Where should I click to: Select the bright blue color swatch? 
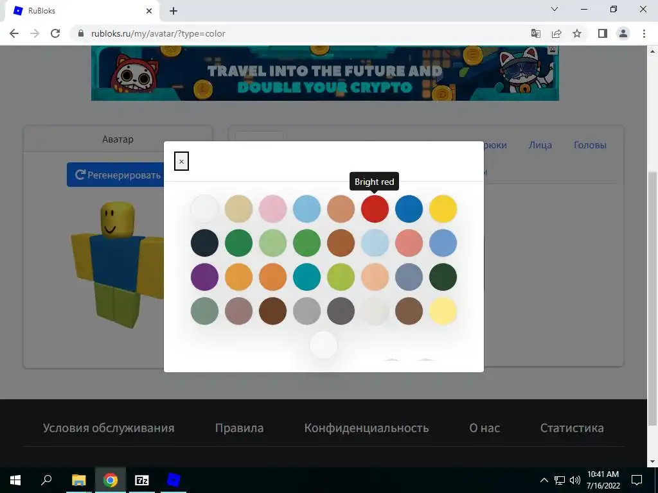(409, 209)
